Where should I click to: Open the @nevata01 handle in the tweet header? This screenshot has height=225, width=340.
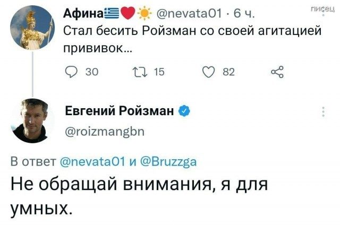click(x=186, y=13)
